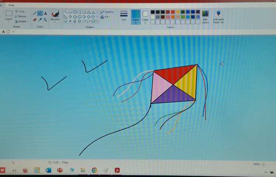Open the shape Outline dropdown
The height and width of the screenshot is (177, 276).
(108, 12)
